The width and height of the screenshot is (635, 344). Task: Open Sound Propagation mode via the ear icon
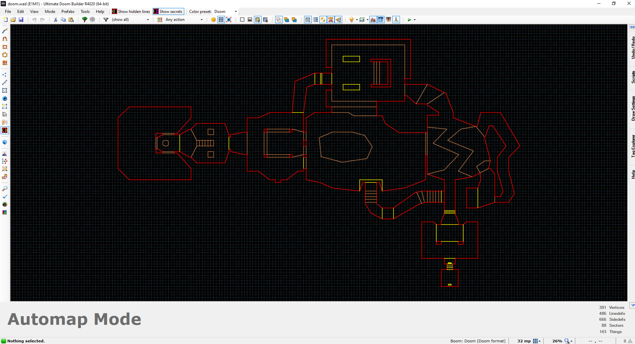coord(5,122)
